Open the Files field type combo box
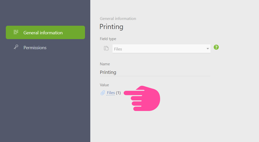The image size is (259, 142). click(x=161, y=49)
